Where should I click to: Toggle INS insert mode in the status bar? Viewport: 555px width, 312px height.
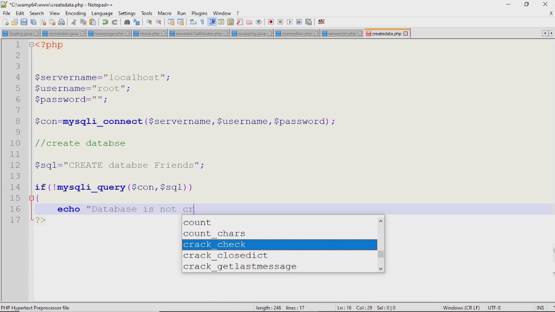[x=540, y=308]
